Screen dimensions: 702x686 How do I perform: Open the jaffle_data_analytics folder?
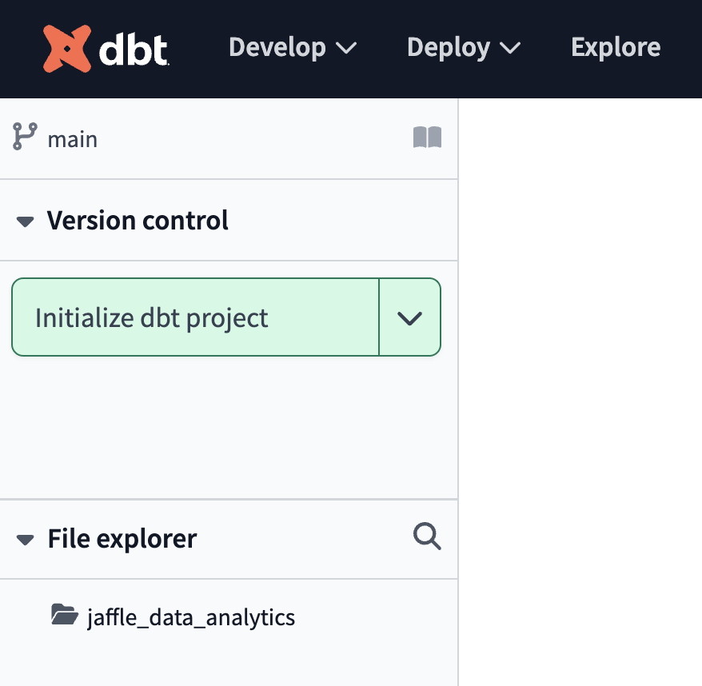pos(193,616)
